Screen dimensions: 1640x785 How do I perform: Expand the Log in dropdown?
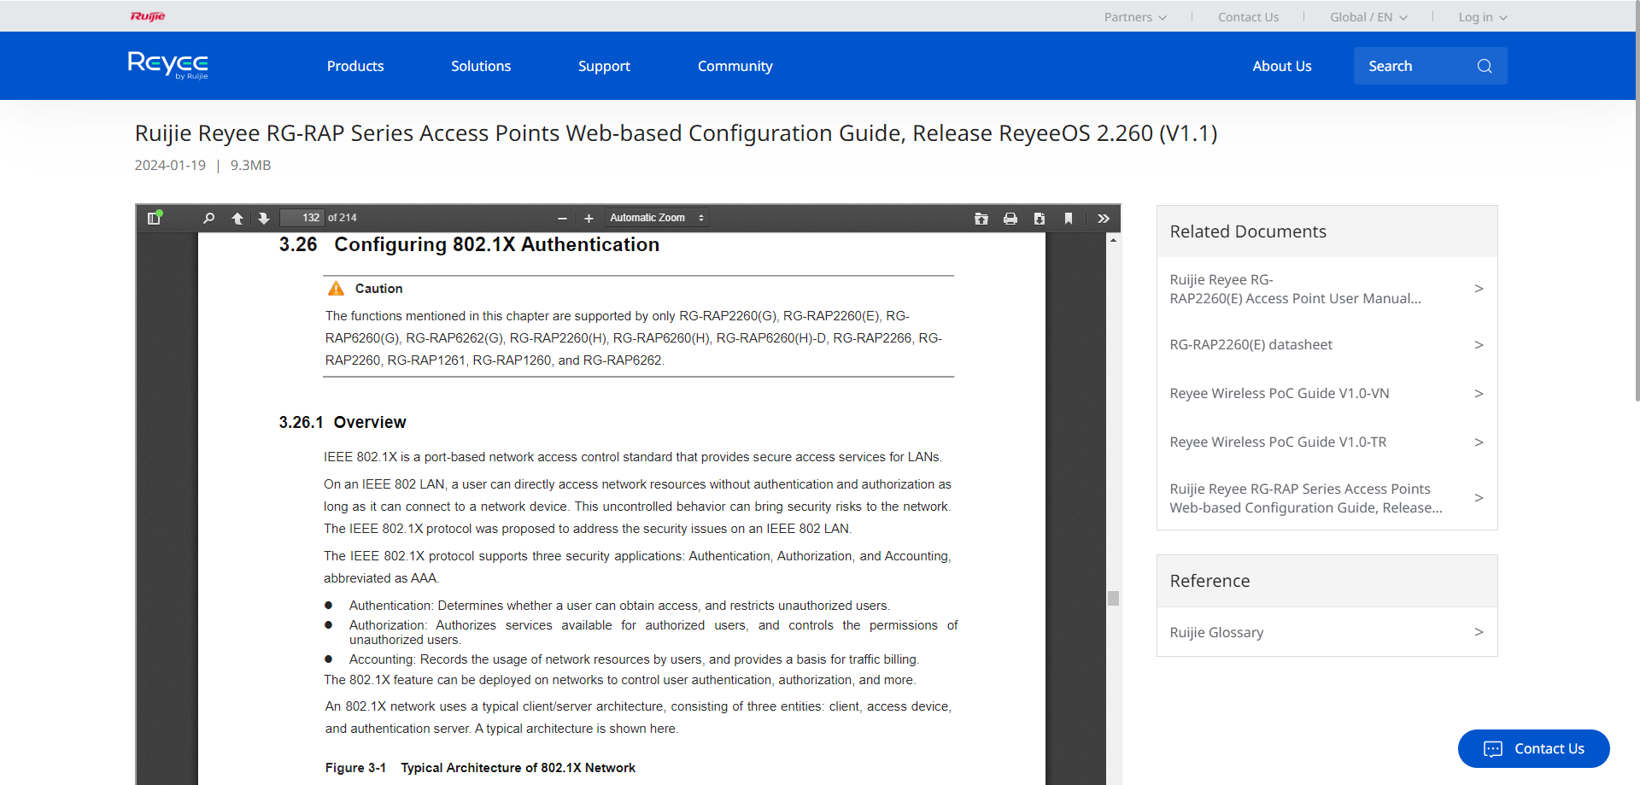pos(1483,17)
